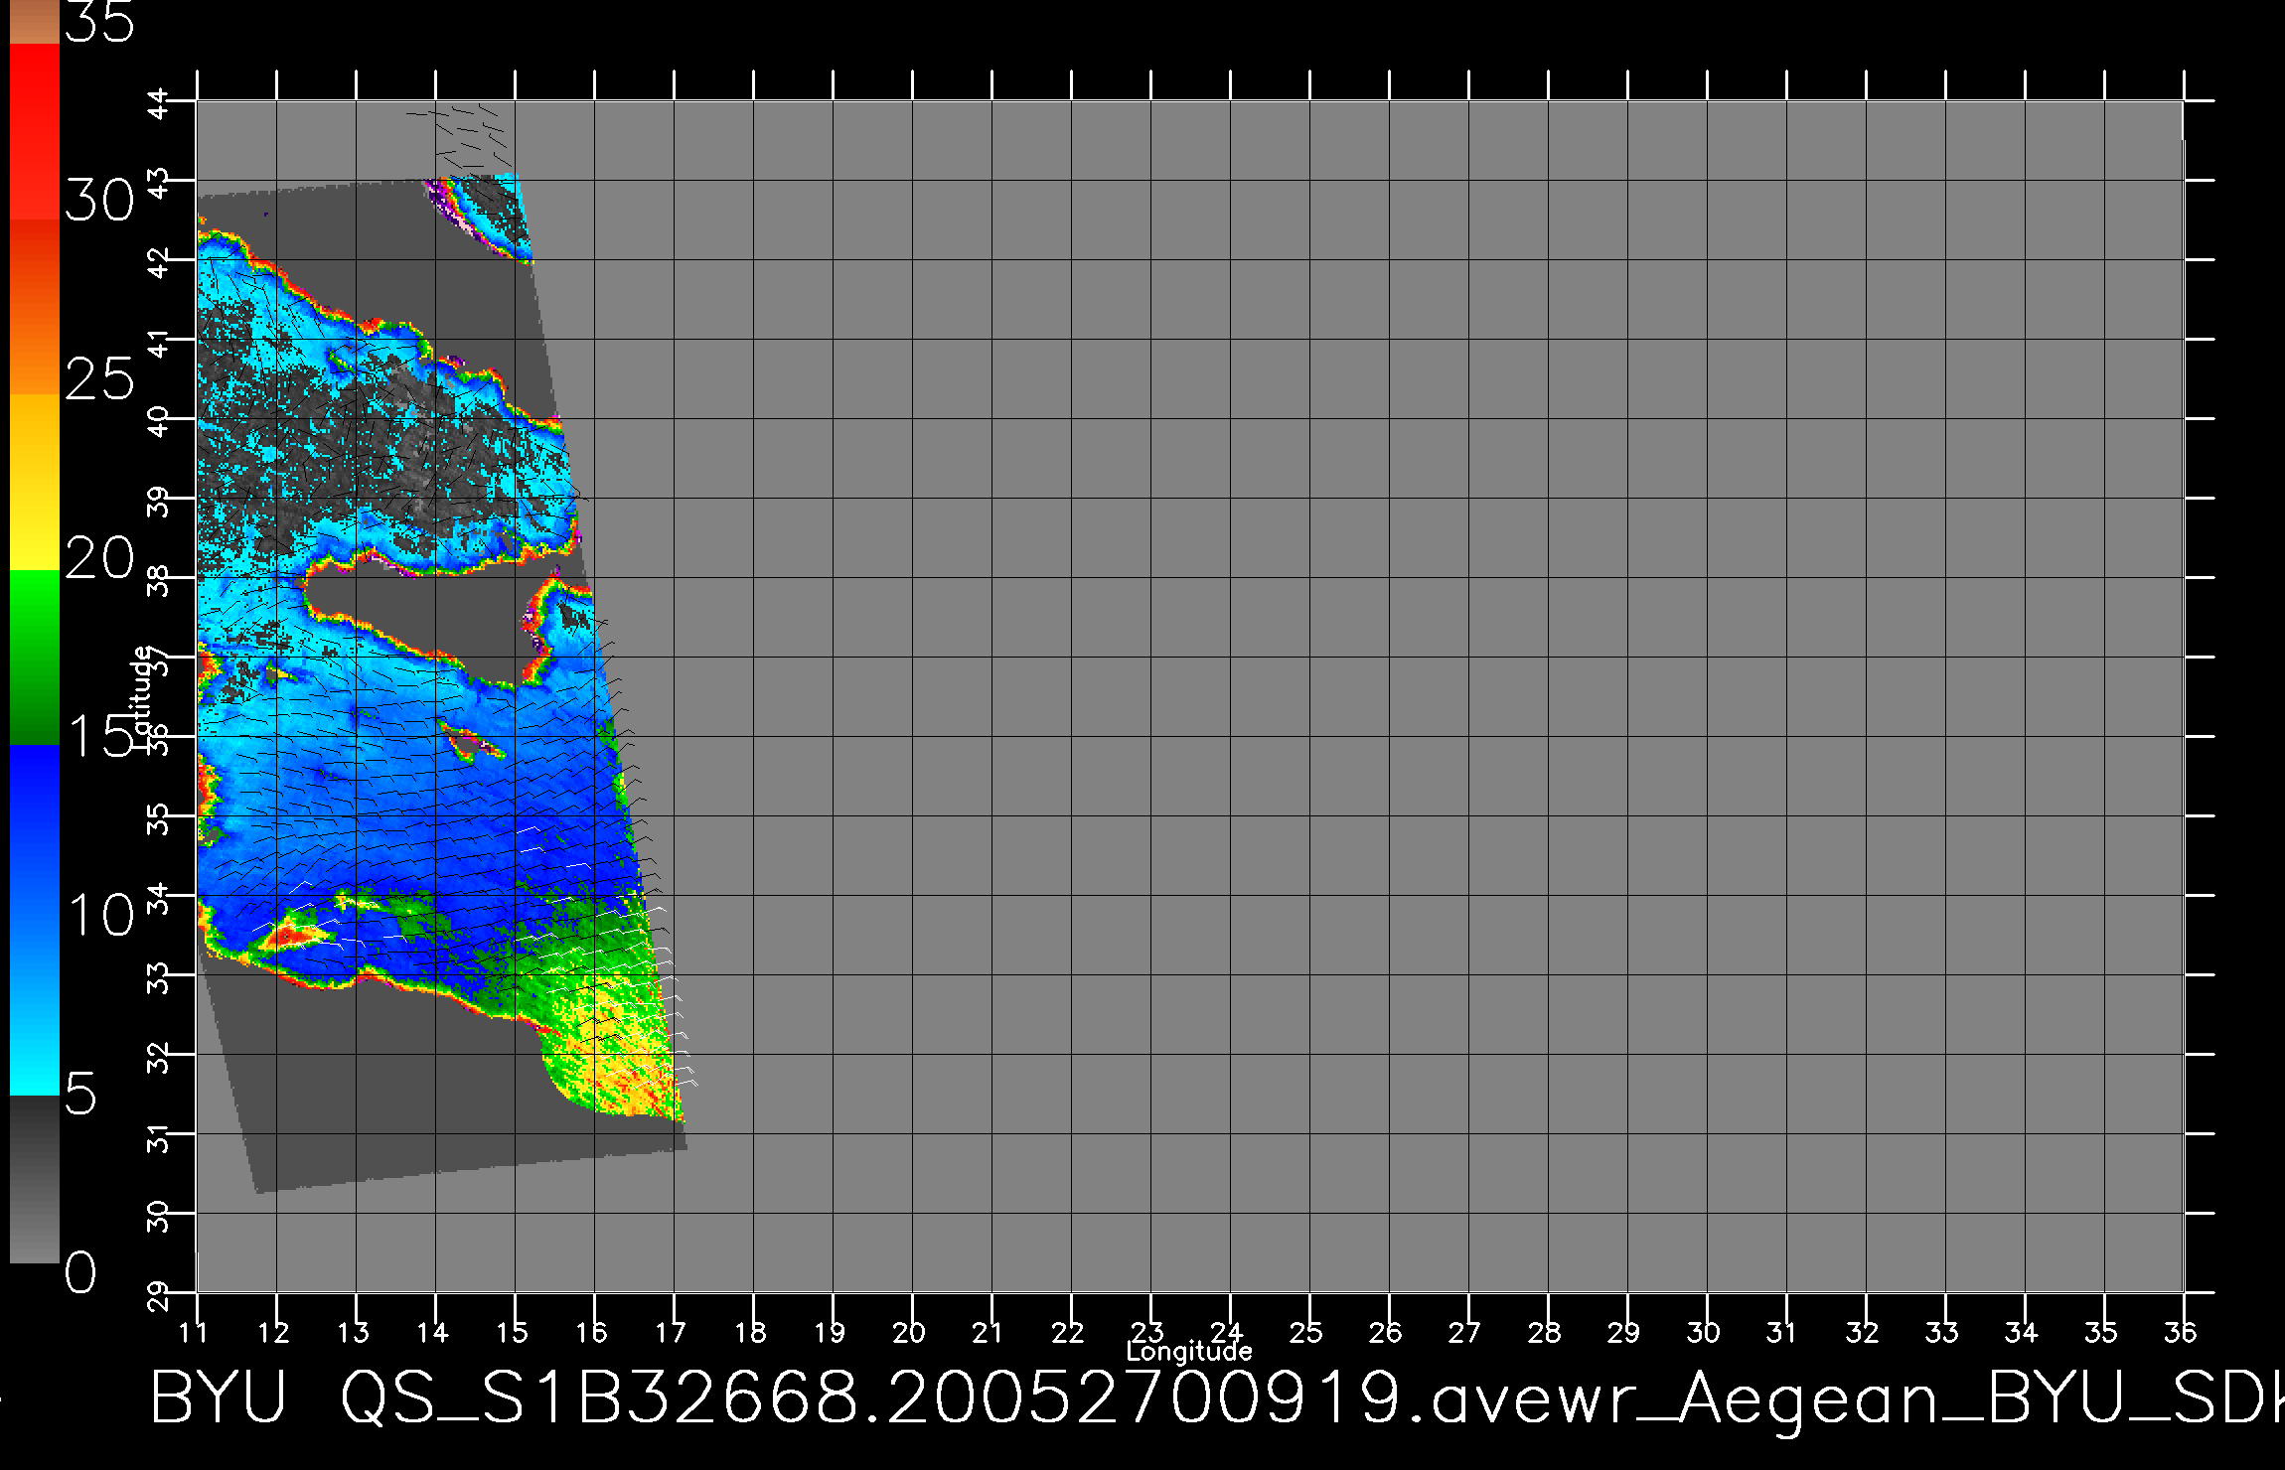The image size is (2285, 1470).
Task: Click longitude tick label 20
Action: (x=909, y=1332)
